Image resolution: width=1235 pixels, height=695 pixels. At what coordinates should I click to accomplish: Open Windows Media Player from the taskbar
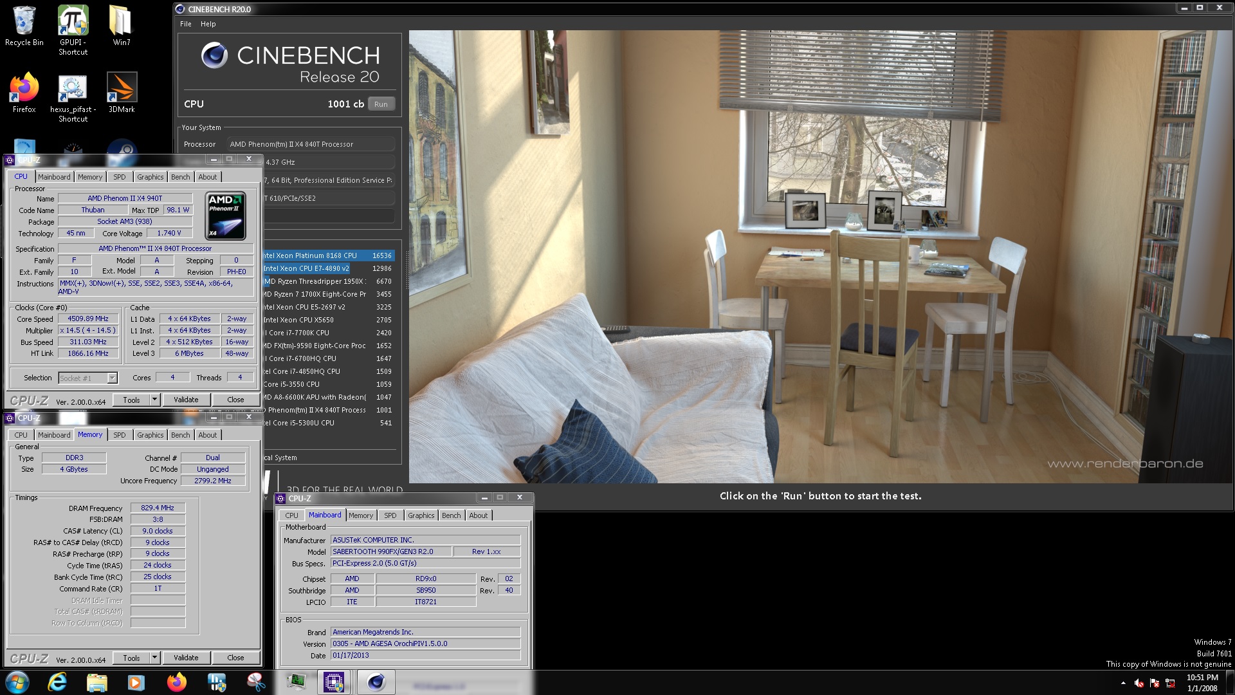coord(136,682)
